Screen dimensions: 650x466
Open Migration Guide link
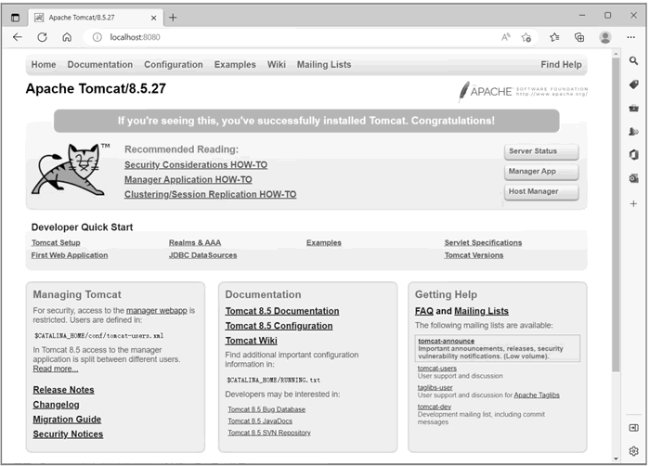[67, 420]
